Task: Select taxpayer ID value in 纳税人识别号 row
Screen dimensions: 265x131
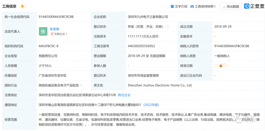Action: [x=232, y=46]
